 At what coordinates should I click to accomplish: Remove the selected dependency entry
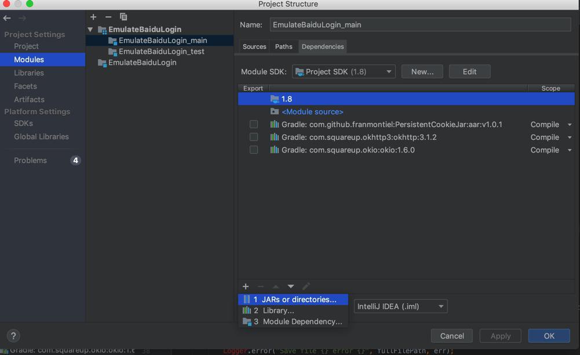tap(260, 286)
